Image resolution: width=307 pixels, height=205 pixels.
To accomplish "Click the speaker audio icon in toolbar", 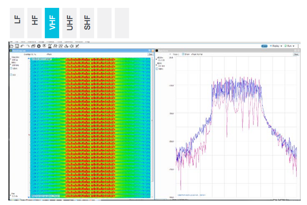I will click(x=72, y=45).
